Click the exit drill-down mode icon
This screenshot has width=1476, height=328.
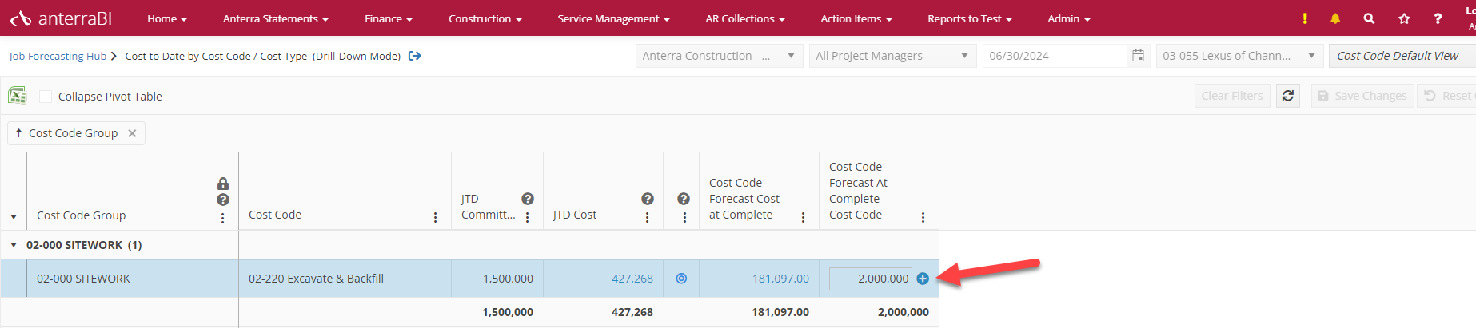click(x=415, y=56)
